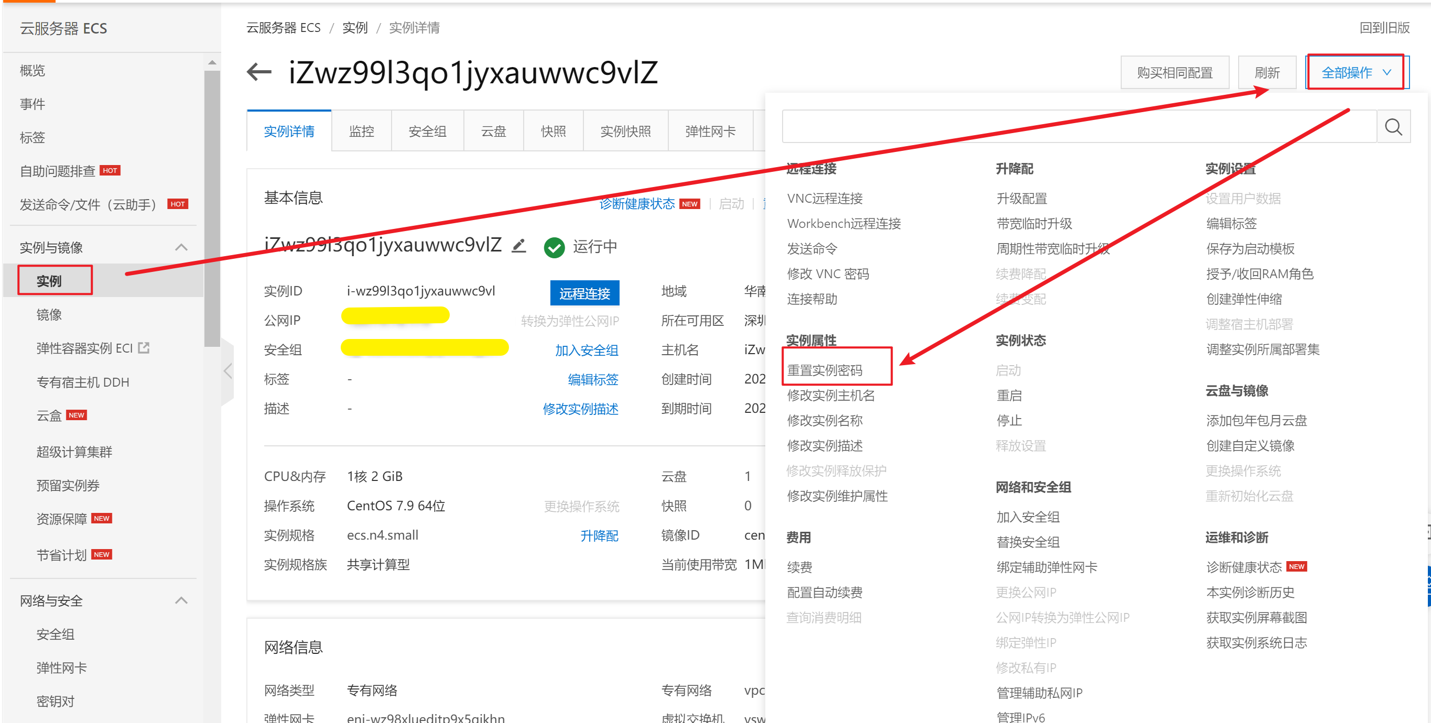Click the 回到旧版 link
This screenshot has height=723, width=1431.
click(1384, 28)
